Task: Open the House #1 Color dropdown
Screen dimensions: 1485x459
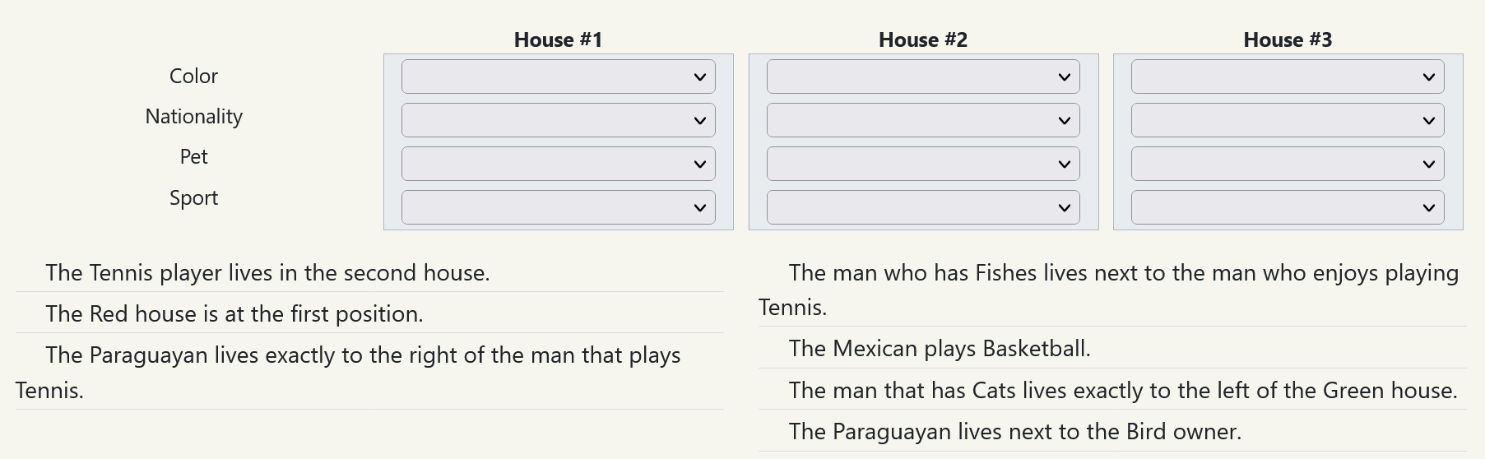Action: point(558,77)
